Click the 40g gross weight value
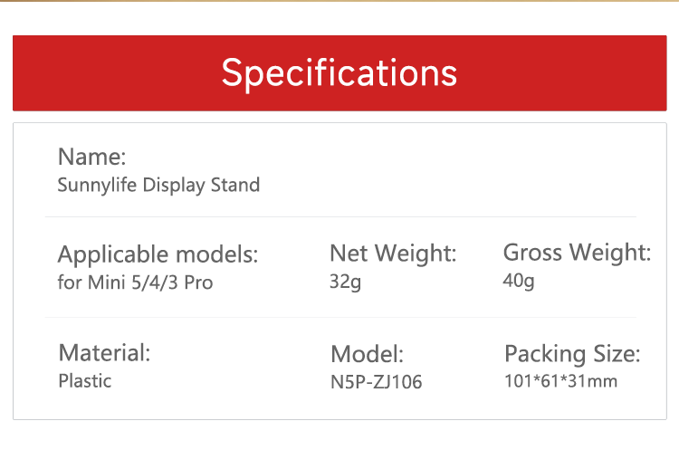 (x=518, y=282)
